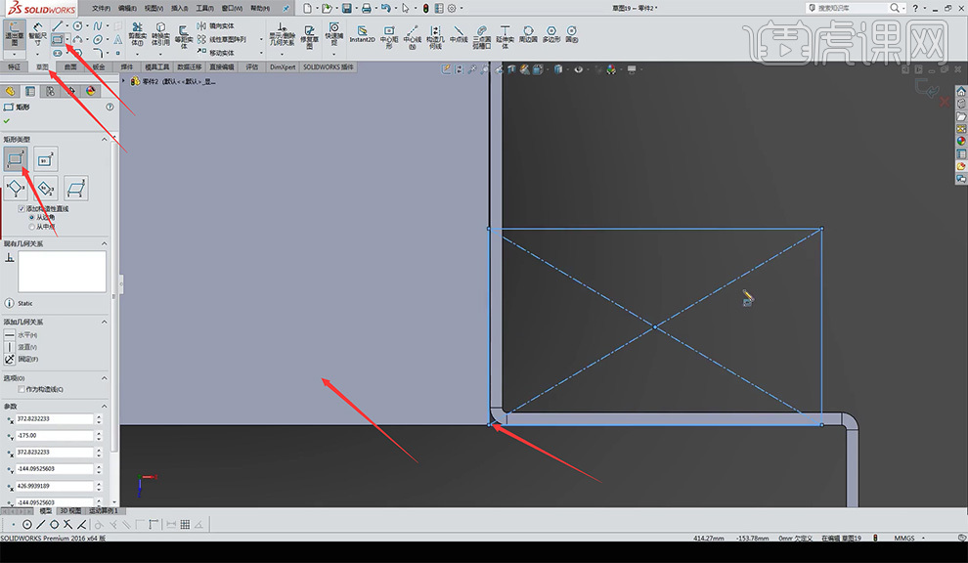Select the Smart Dimension (智能尺寸) tool
The width and height of the screenshot is (968, 563).
(38, 34)
